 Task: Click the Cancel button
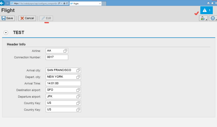[x=27, y=18]
